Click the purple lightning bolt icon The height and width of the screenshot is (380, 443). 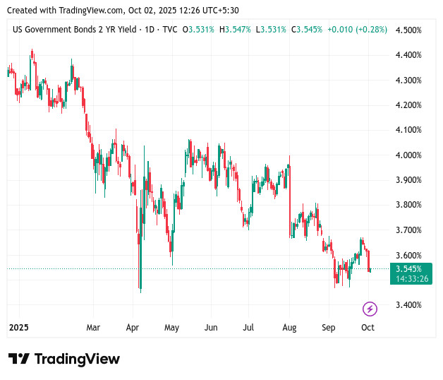pyautogui.click(x=370, y=309)
